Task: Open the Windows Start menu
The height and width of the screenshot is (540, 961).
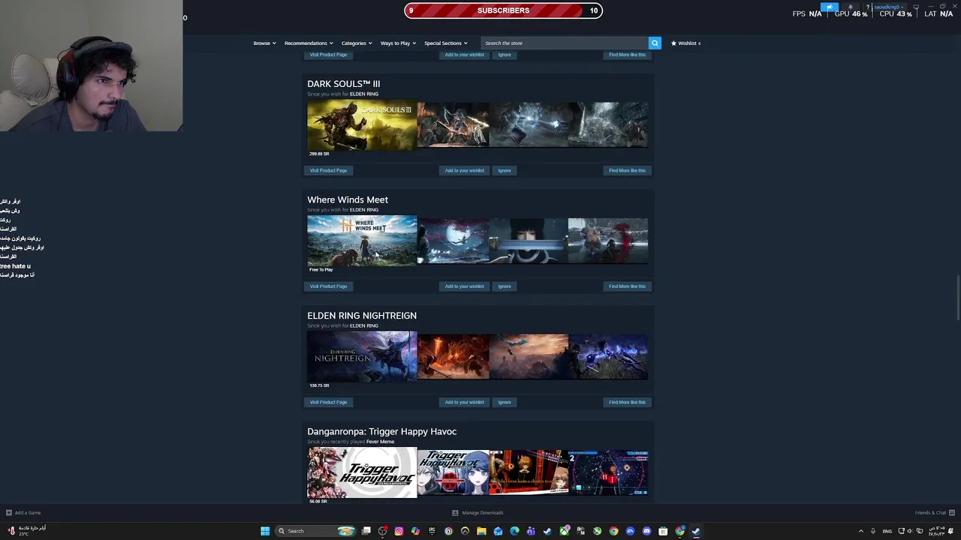Action: [265, 531]
